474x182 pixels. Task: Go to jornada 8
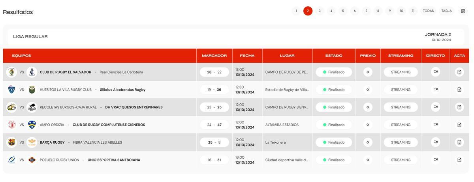coord(378,11)
